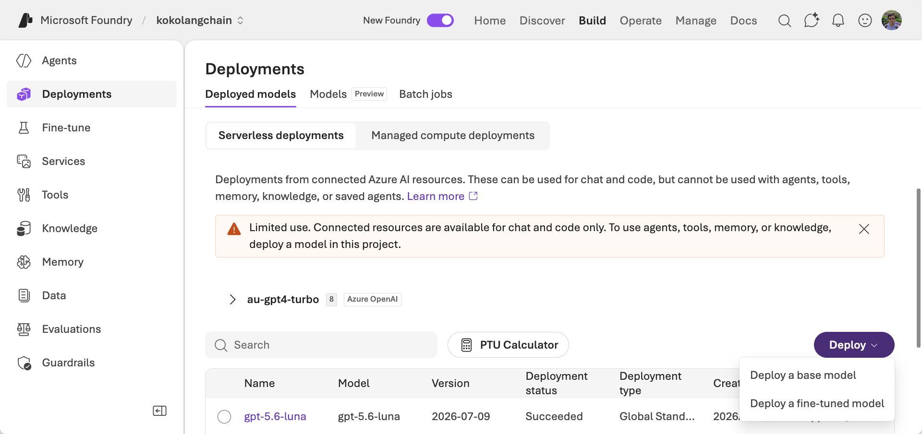Open the AI chat sparkle icon
Viewport: 922px width, 434px height.
(x=812, y=20)
